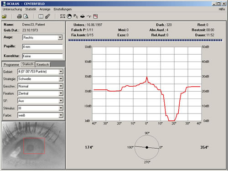Click the Restzeit: 00:00 value

pyautogui.click(x=210, y=30)
